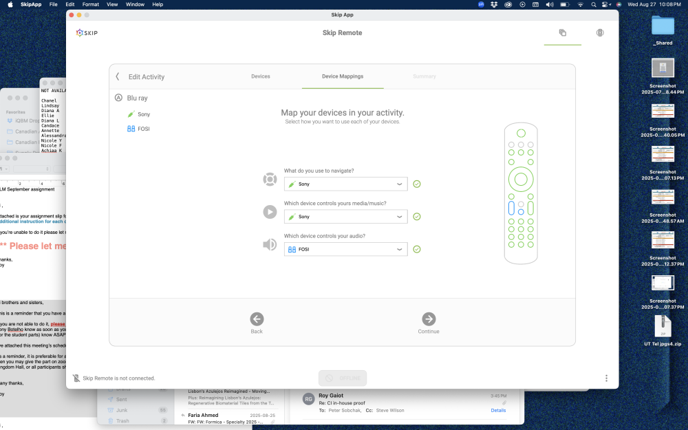
Task: Open the File menu
Action: [x=53, y=4]
